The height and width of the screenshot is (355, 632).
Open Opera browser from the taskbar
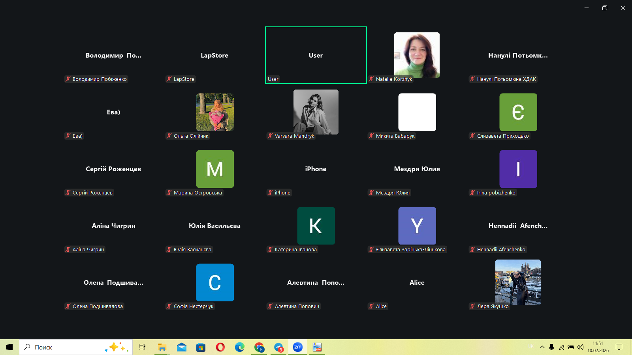tap(220, 347)
